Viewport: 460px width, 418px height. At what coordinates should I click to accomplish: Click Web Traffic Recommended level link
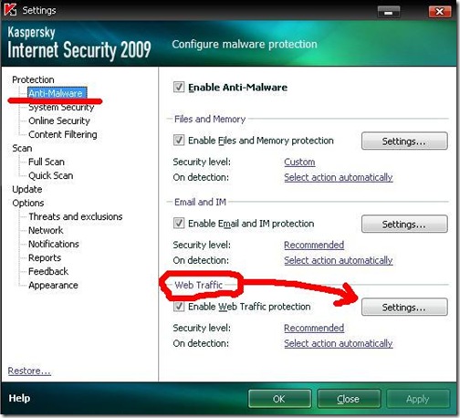pos(314,328)
